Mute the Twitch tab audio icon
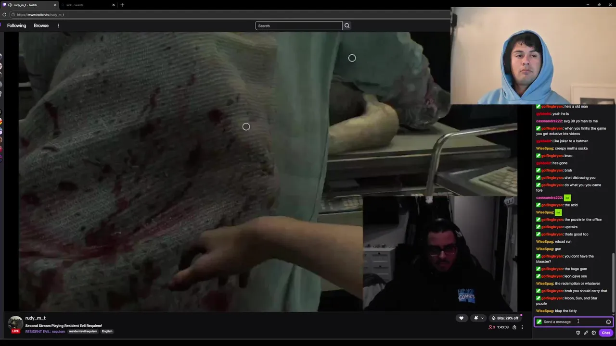616x346 pixels. (10, 5)
